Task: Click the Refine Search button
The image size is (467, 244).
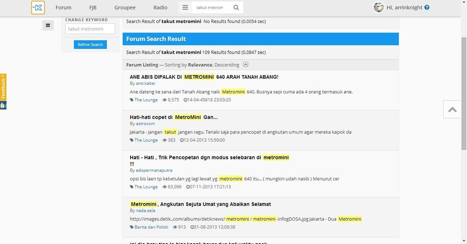Action: 90,45
